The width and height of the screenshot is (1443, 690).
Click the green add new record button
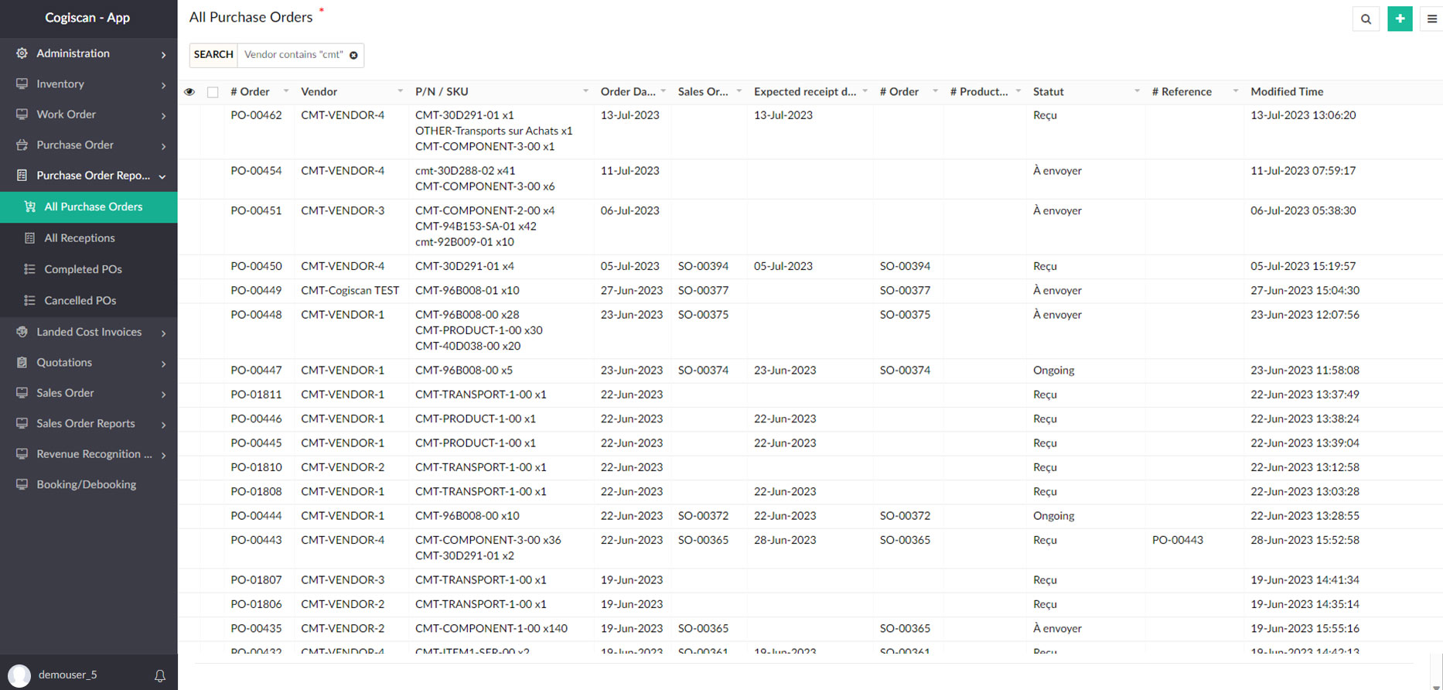point(1400,19)
